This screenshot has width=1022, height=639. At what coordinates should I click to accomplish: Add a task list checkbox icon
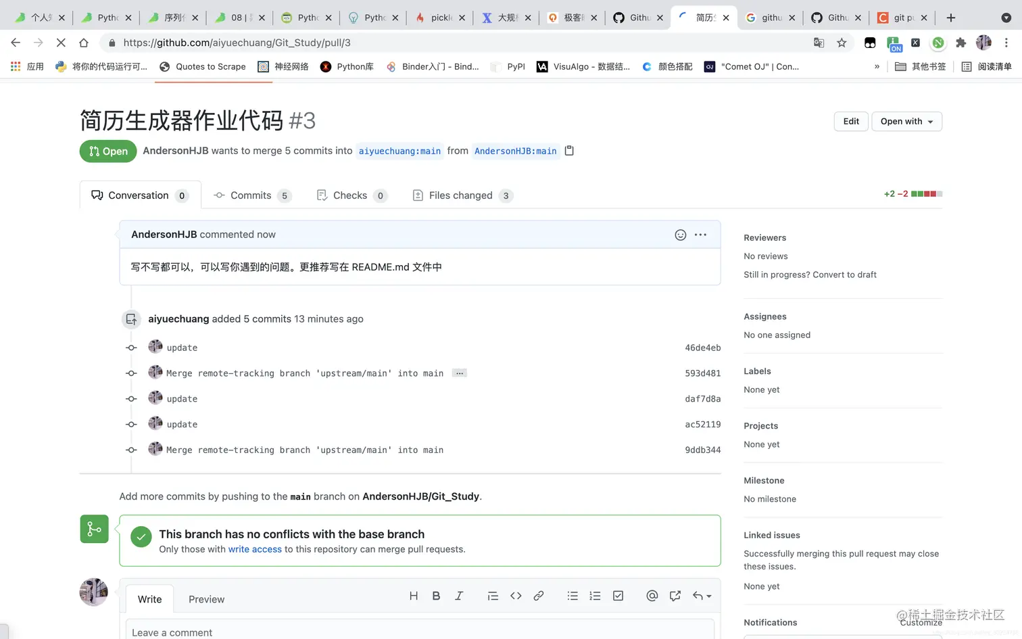tap(618, 596)
